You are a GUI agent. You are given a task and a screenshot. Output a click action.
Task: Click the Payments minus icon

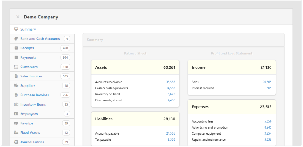point(16,57)
